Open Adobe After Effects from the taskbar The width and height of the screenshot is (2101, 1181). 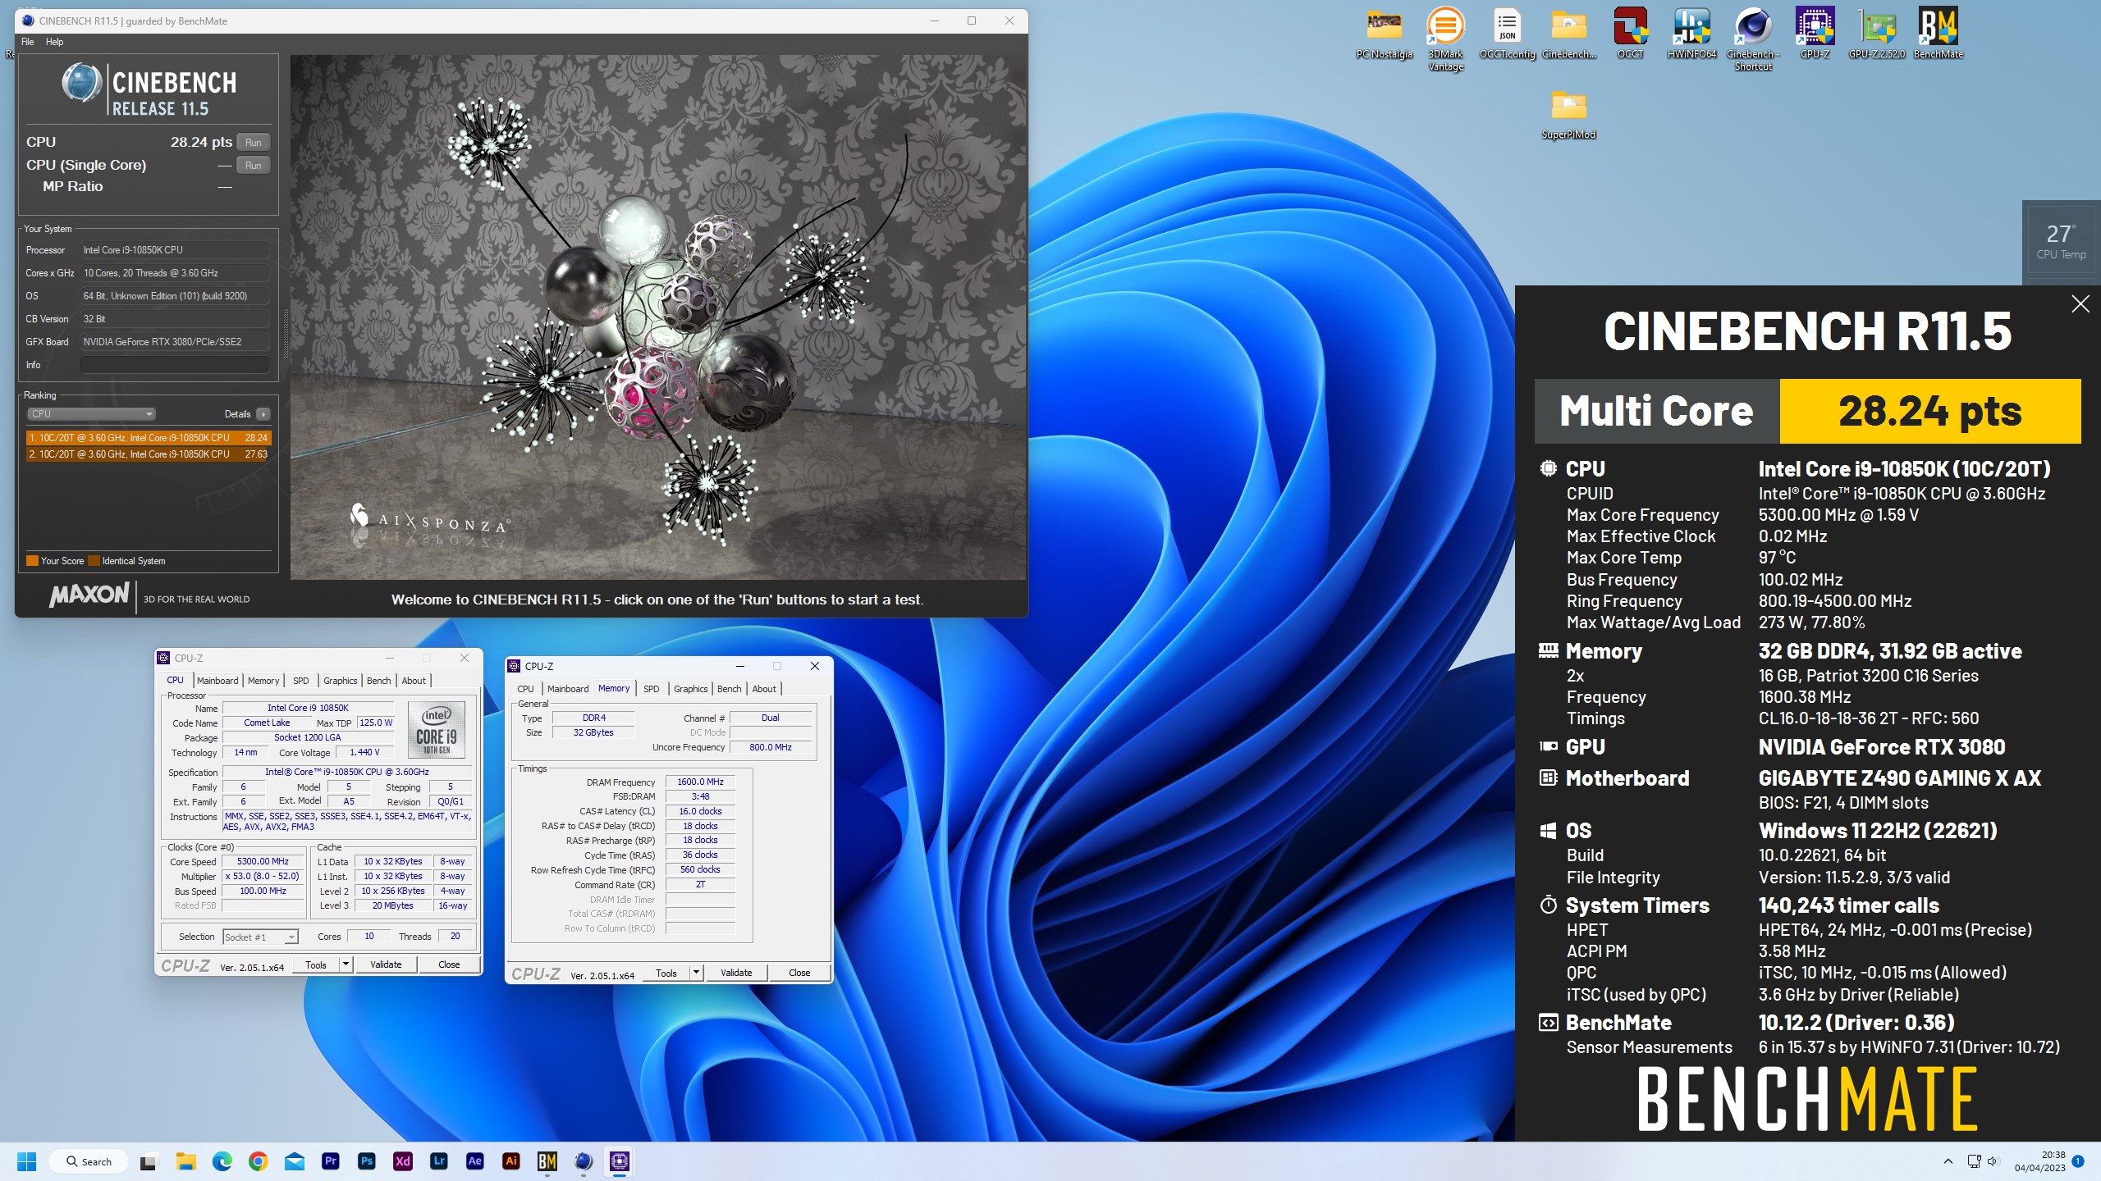coord(474,1161)
